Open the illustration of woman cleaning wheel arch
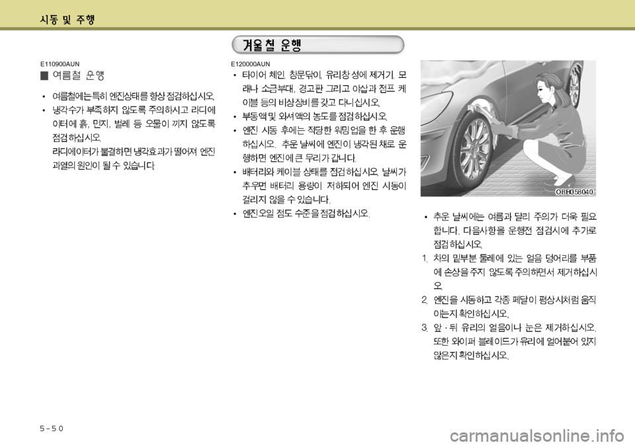 pyautogui.click(x=508, y=128)
